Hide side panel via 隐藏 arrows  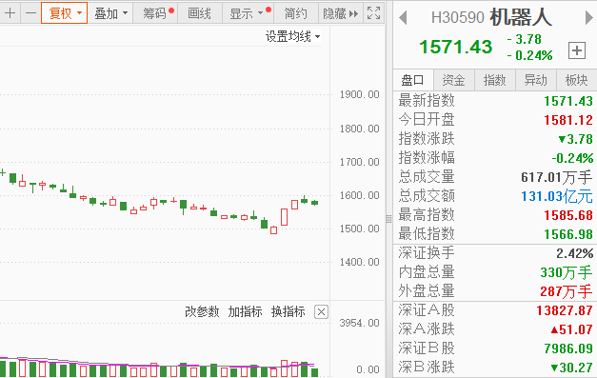tap(340, 13)
